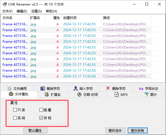Switch to the 删除字符 tab
The image size is (166, 135).
pos(116,88)
